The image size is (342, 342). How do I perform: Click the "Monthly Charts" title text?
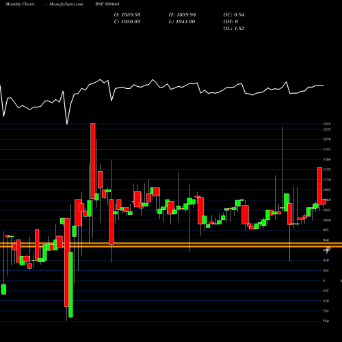[20, 4]
